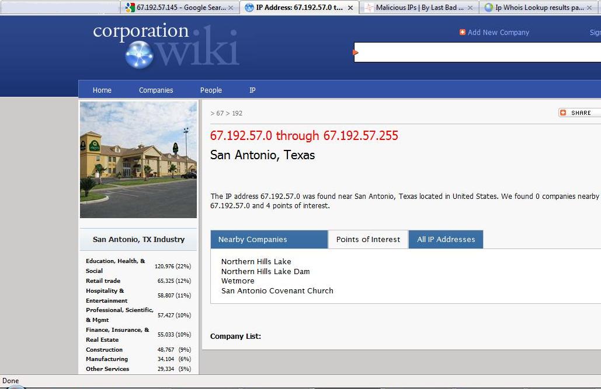Switch to the 67.192.57.145 Google Search tab
Screen dimensions: 601x389
coord(179,7)
